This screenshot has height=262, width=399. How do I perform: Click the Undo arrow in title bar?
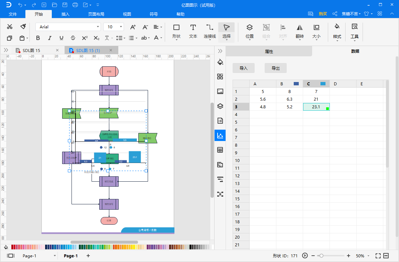[x=20, y=5]
